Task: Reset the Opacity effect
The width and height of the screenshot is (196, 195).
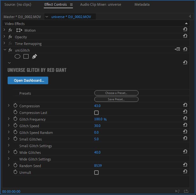Action: coord(185,36)
